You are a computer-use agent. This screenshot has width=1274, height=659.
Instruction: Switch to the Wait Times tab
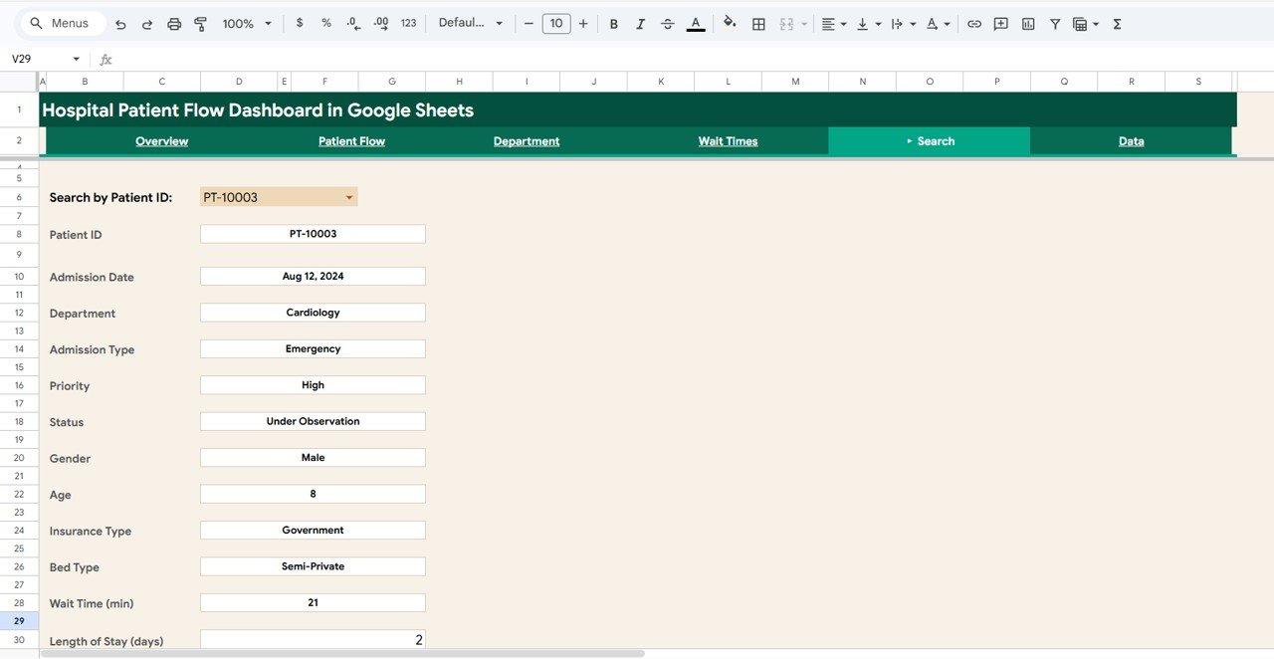728,141
